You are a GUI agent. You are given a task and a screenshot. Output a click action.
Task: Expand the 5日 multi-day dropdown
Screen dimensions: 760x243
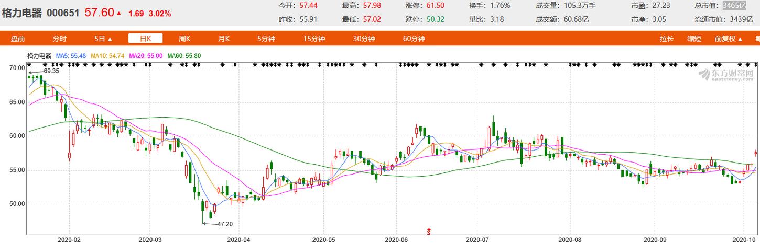103,39
